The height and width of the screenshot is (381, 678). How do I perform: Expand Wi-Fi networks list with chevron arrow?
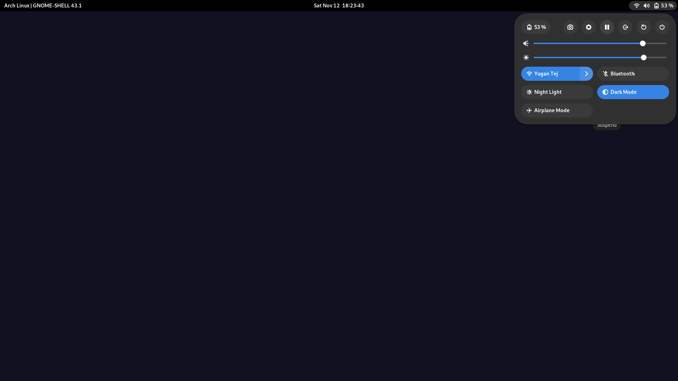pos(586,74)
